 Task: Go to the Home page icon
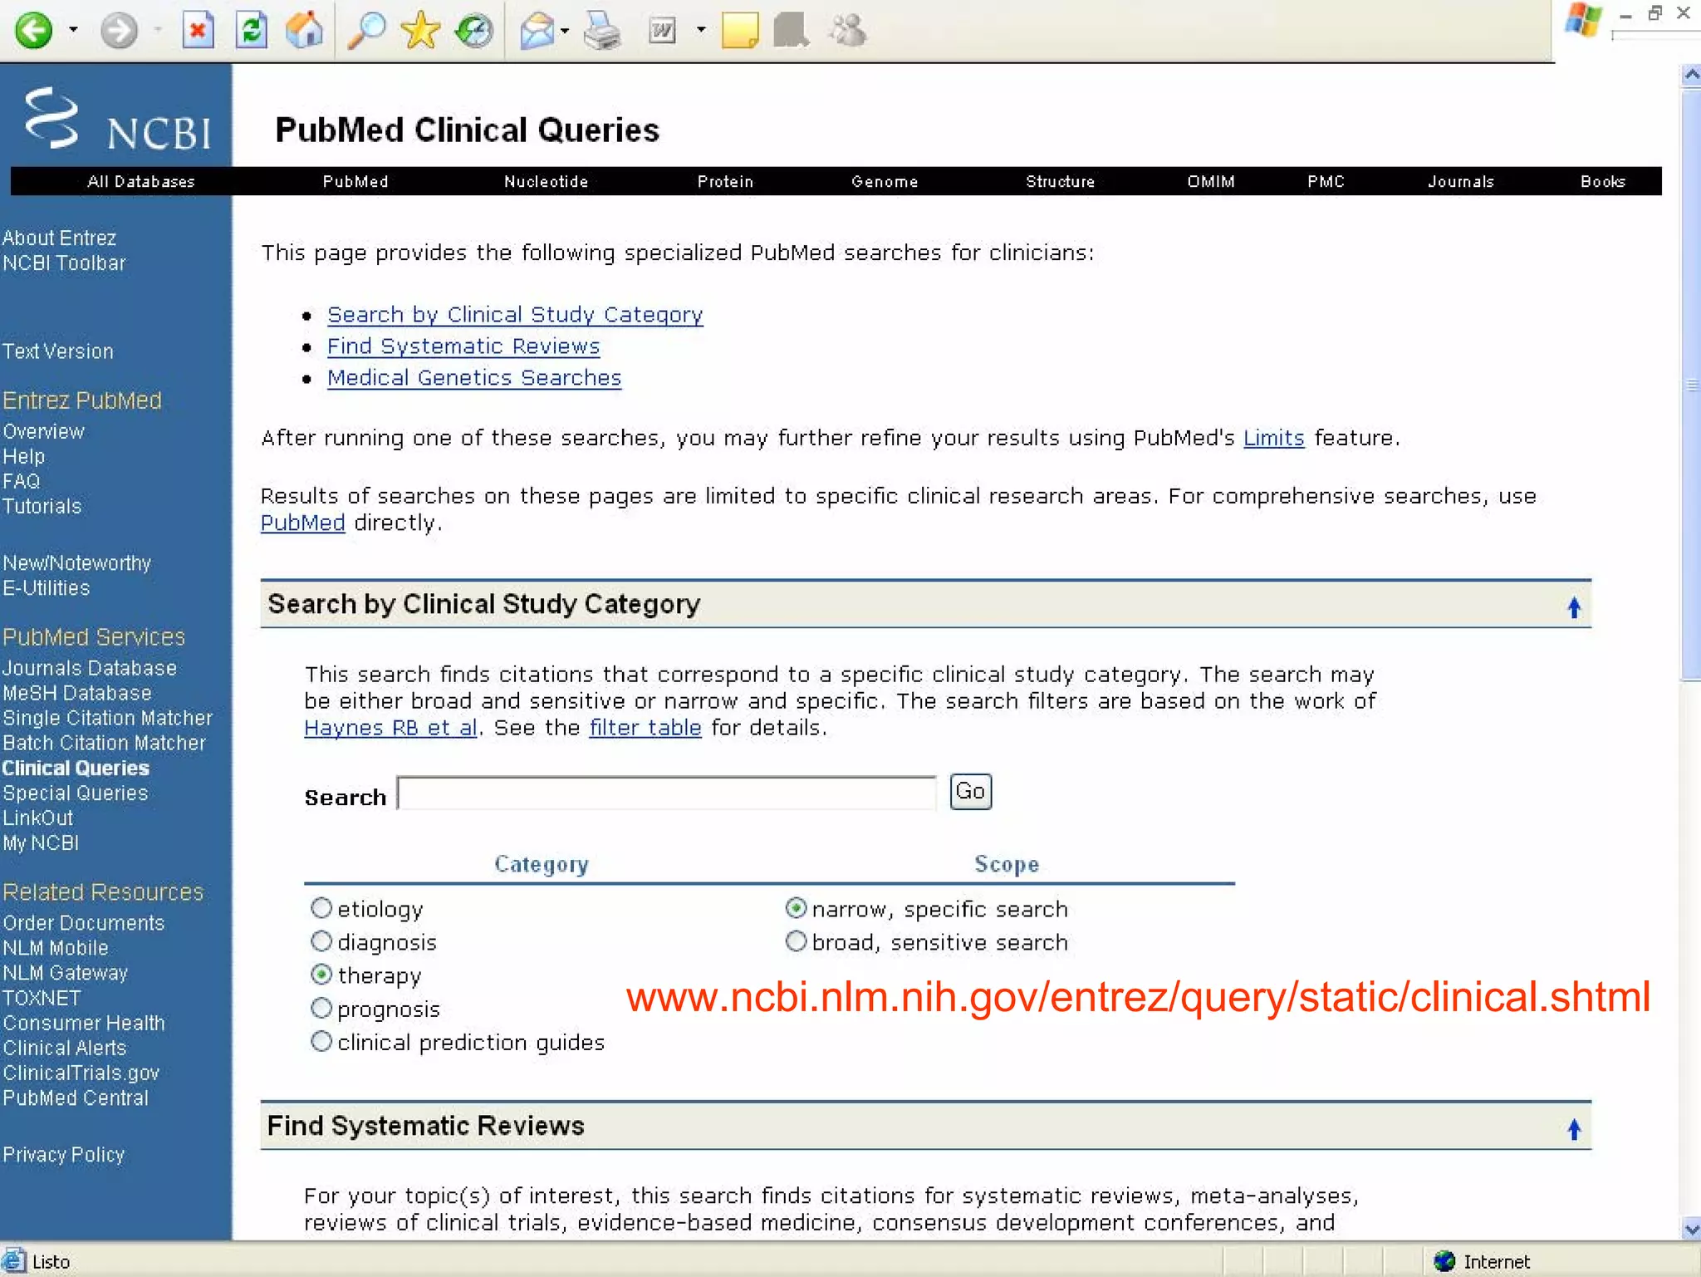305,30
